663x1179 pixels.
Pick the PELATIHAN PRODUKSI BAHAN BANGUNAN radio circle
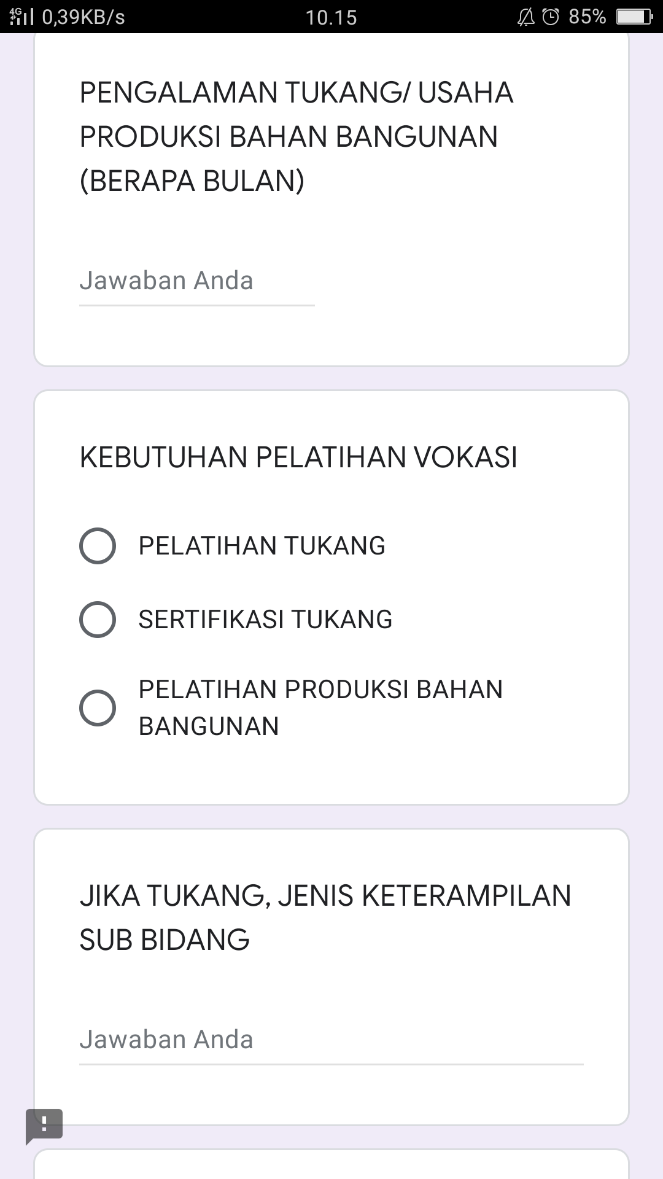click(98, 707)
